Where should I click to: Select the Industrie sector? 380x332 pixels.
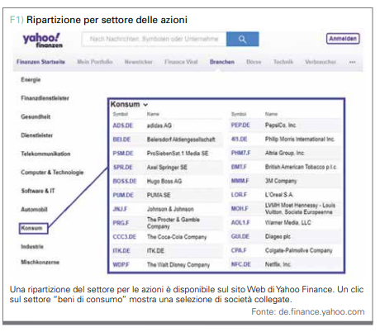(32, 247)
